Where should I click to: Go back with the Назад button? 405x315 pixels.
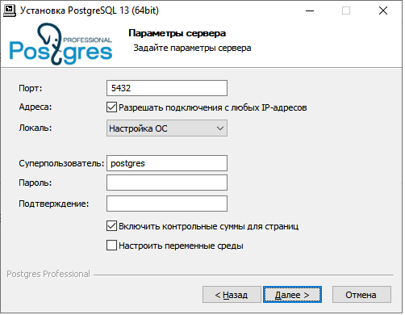point(232,295)
